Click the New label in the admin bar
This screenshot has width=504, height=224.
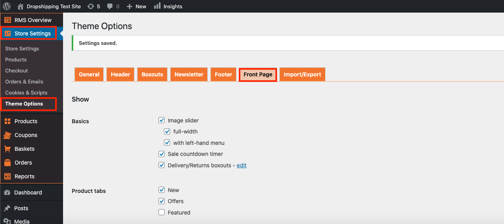(x=141, y=6)
